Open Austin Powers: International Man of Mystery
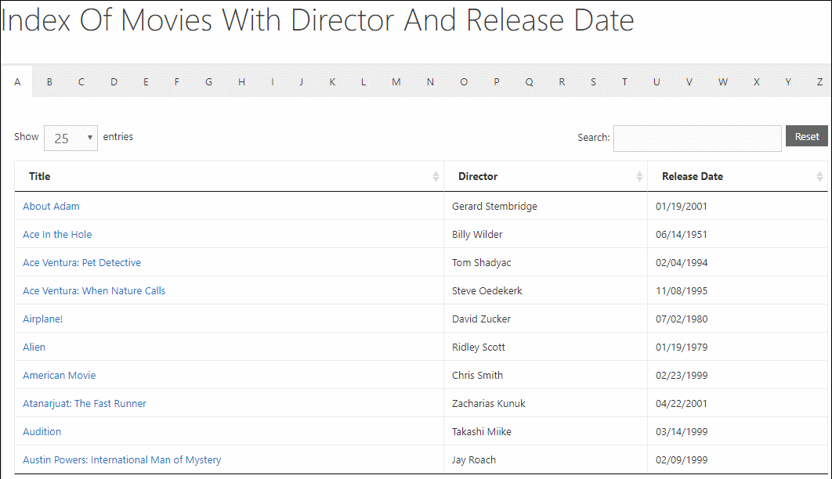832x479 pixels. [121, 459]
